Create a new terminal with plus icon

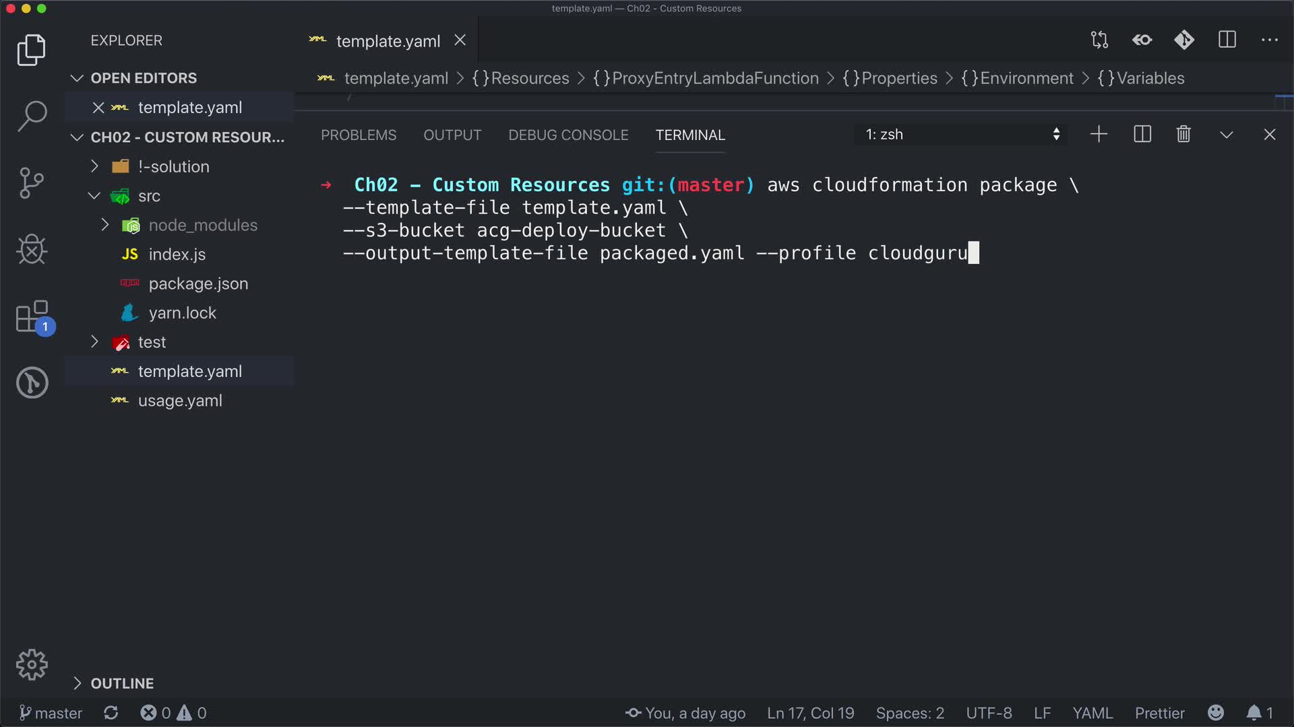point(1099,135)
